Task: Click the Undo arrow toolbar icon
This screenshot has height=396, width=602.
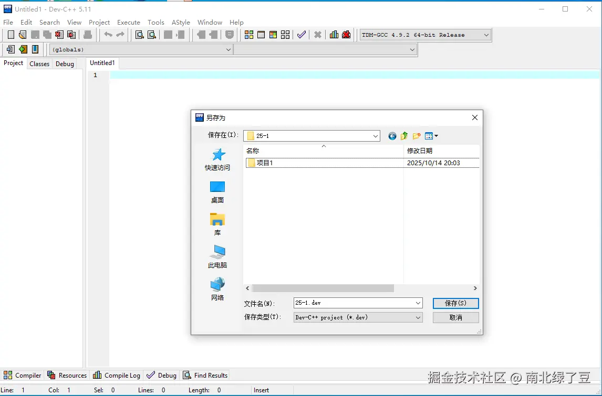Action: click(108, 35)
